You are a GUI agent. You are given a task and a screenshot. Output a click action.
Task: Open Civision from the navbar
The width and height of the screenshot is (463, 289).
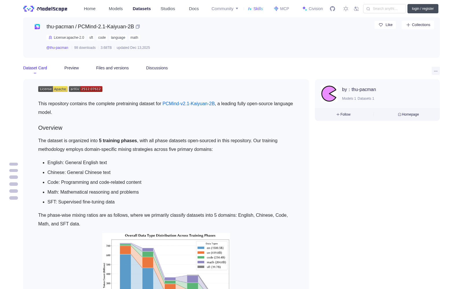(x=313, y=9)
